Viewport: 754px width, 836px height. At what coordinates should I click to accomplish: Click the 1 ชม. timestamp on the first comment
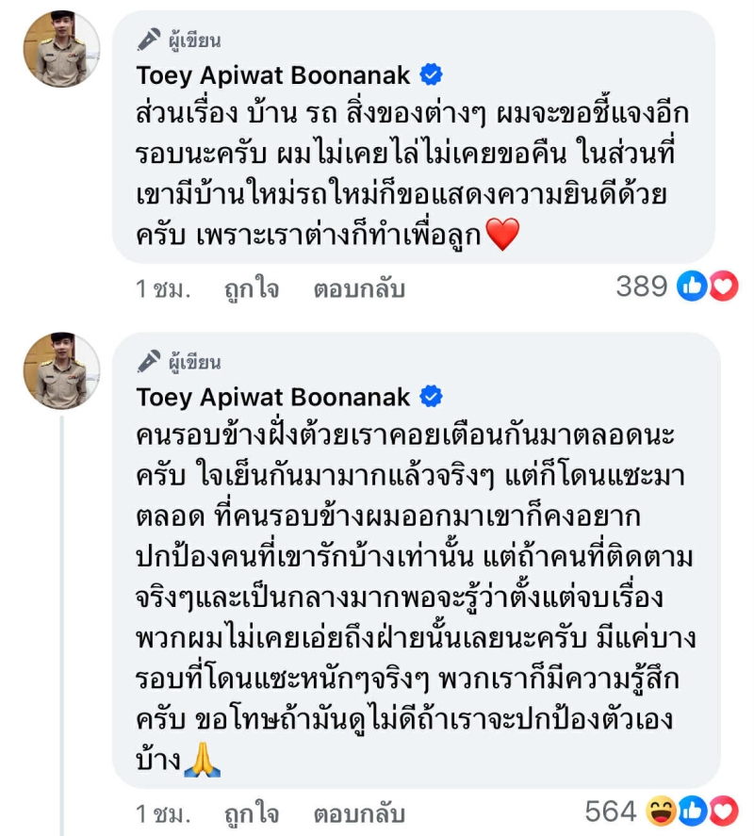tap(163, 288)
